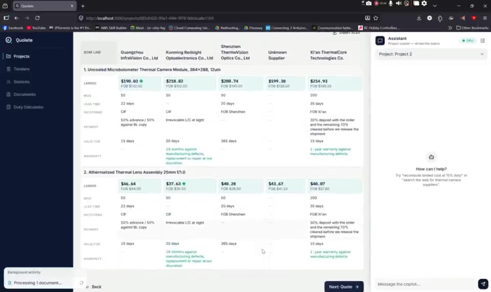Send the copilot message
Image resolution: width=491 pixels, height=292 pixels.
point(483,284)
